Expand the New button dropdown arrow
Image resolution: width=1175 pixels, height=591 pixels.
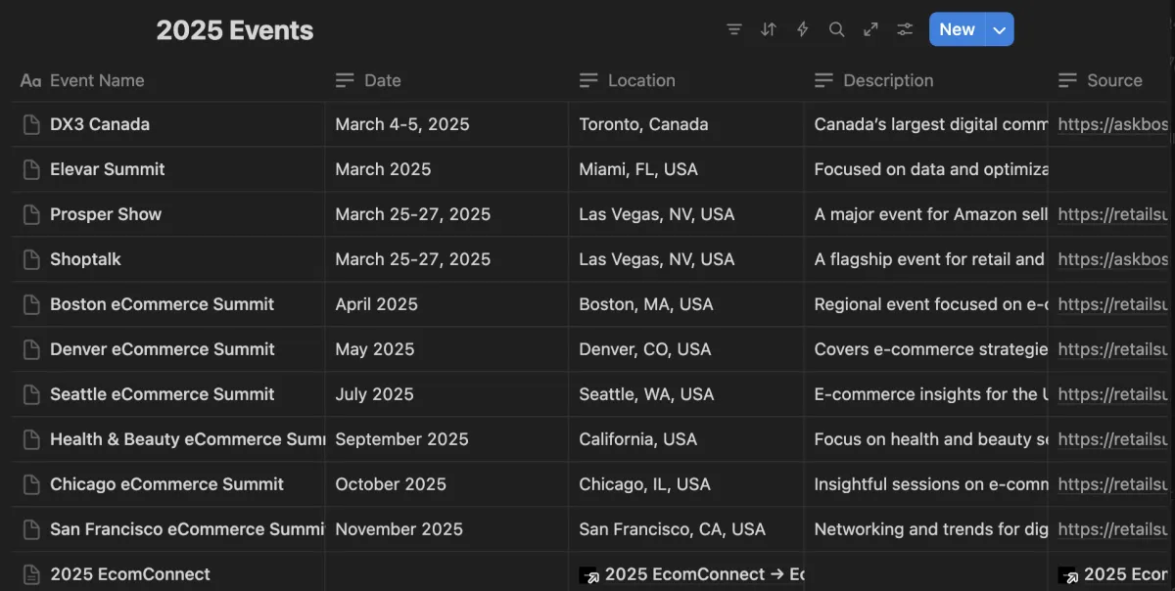coord(1000,29)
